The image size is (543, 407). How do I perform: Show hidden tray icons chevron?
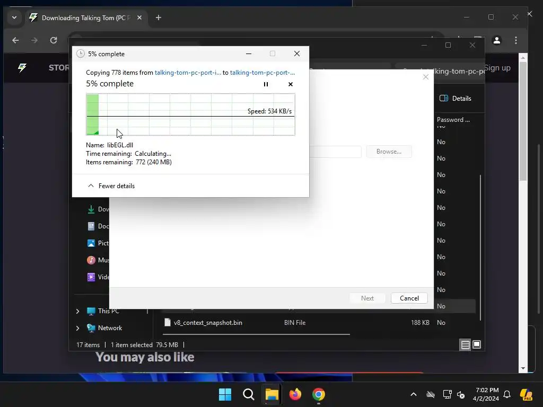[x=414, y=394]
